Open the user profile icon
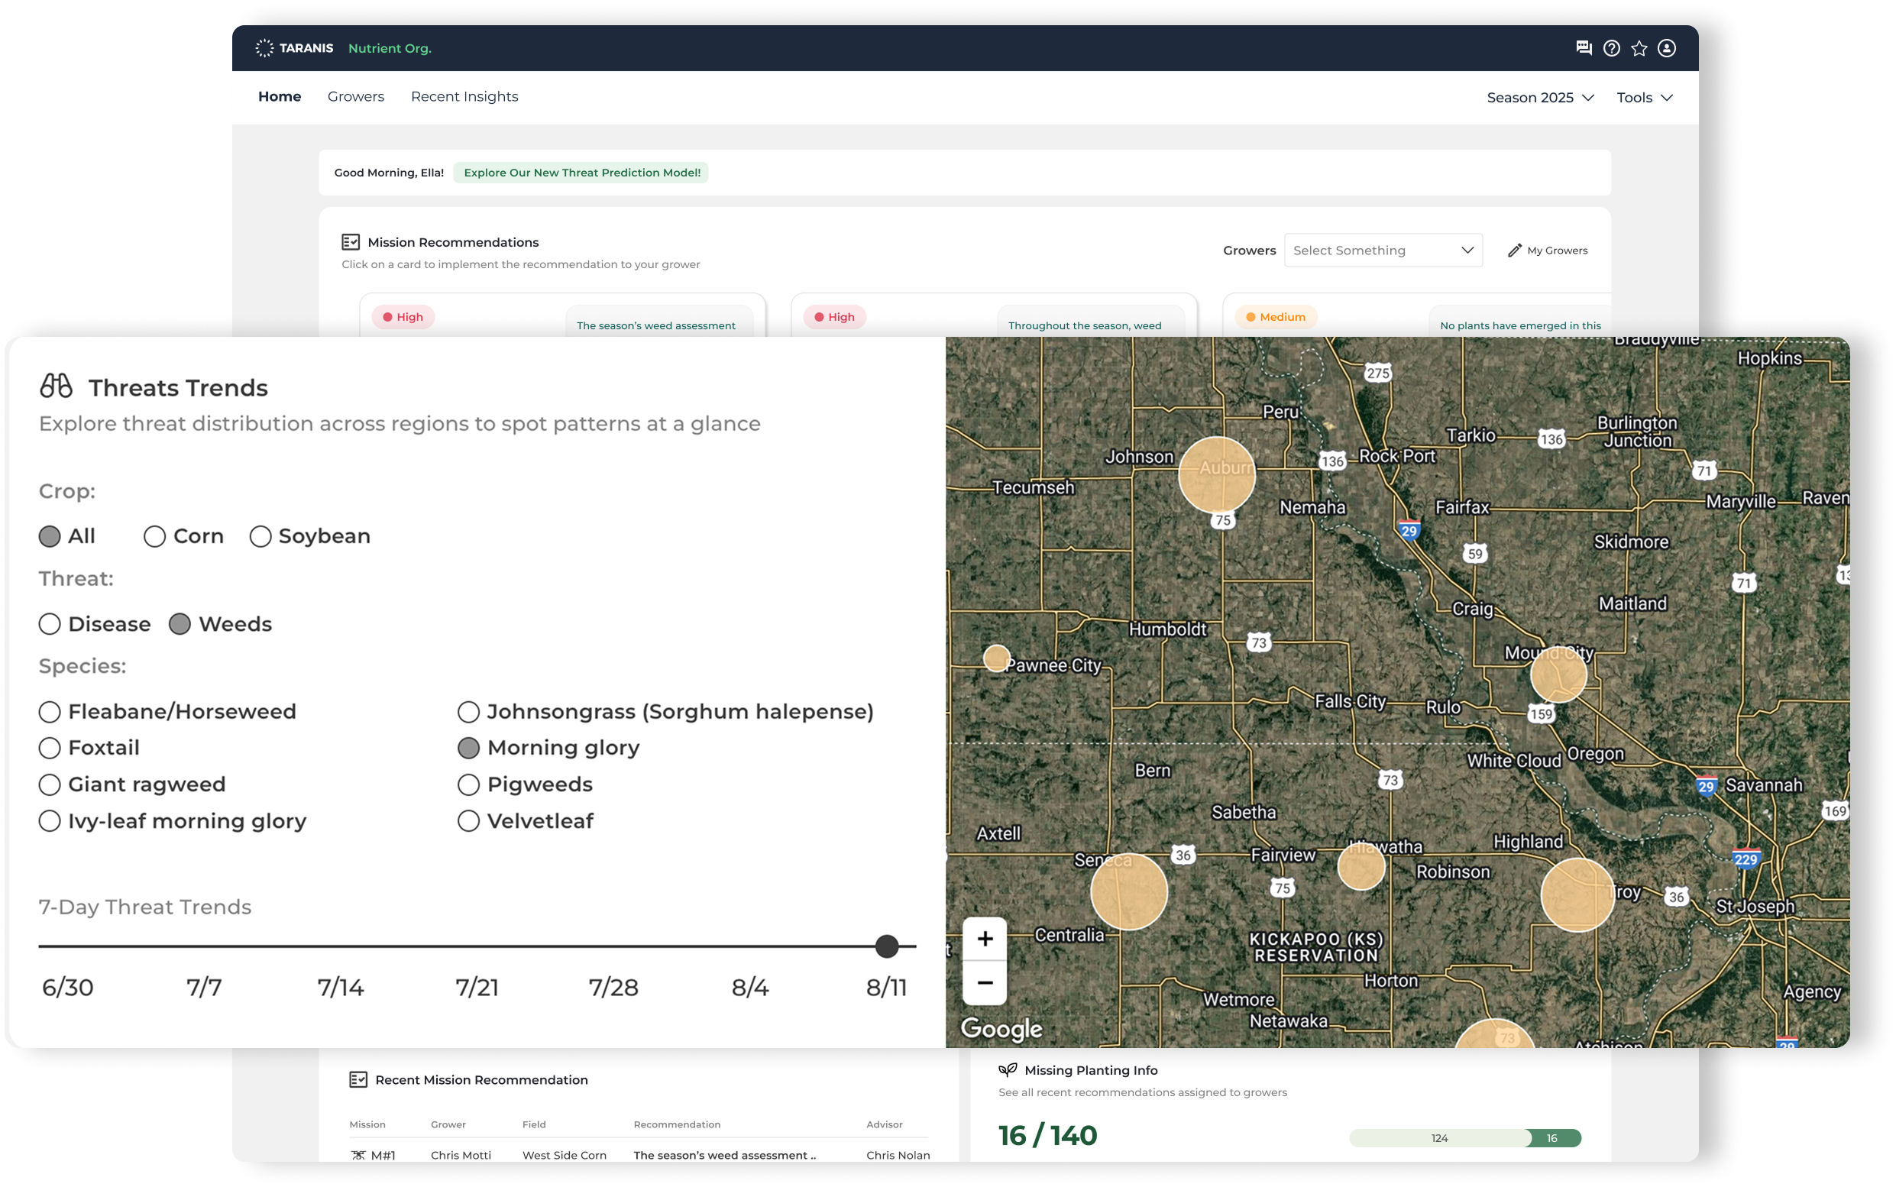The image size is (1896, 1187). pyautogui.click(x=1666, y=49)
